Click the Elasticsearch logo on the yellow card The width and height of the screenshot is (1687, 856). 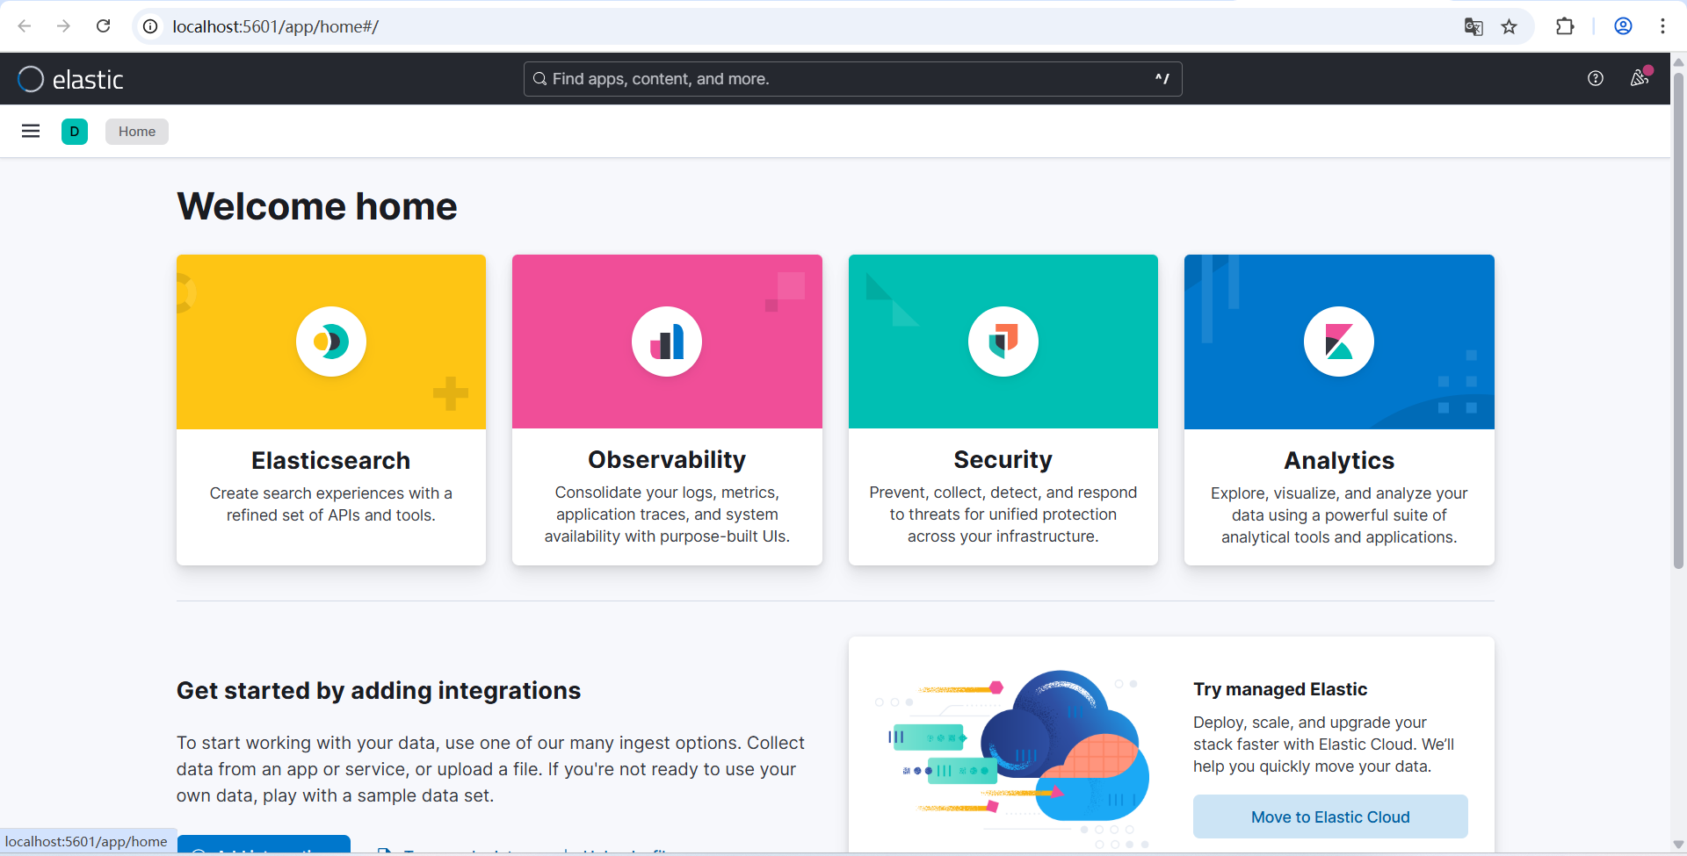coord(331,342)
